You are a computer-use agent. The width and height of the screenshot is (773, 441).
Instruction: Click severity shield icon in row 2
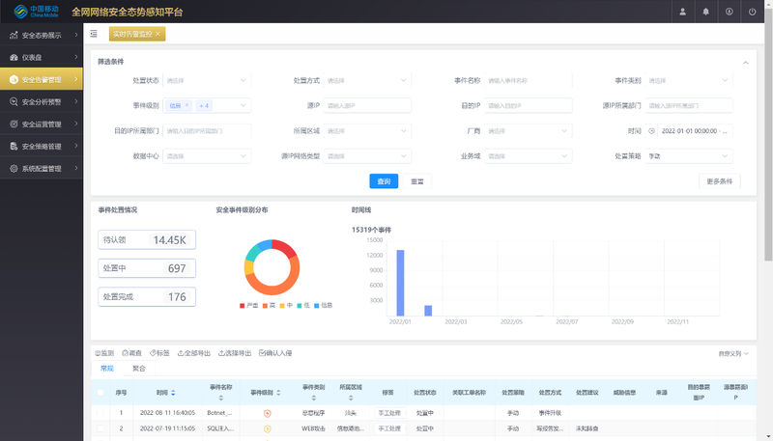(x=268, y=428)
